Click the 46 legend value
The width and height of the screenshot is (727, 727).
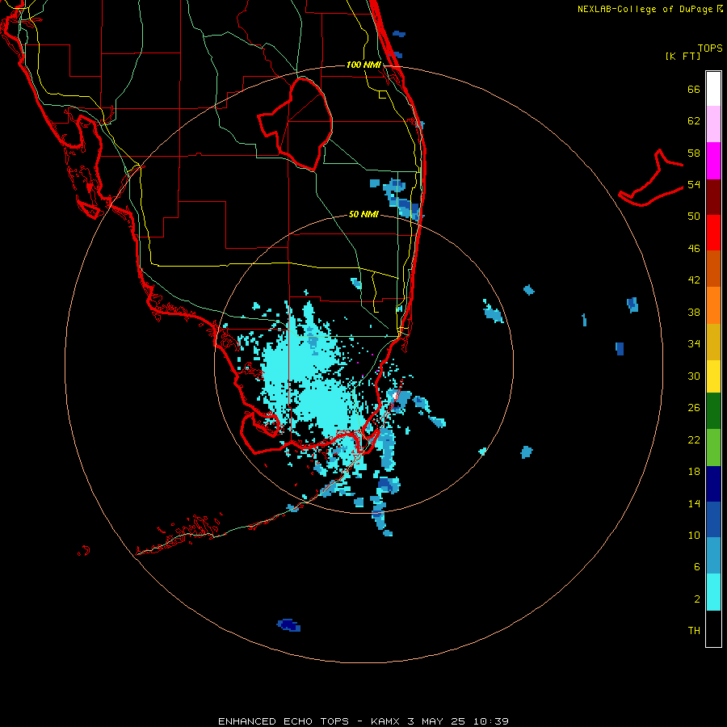694,249
